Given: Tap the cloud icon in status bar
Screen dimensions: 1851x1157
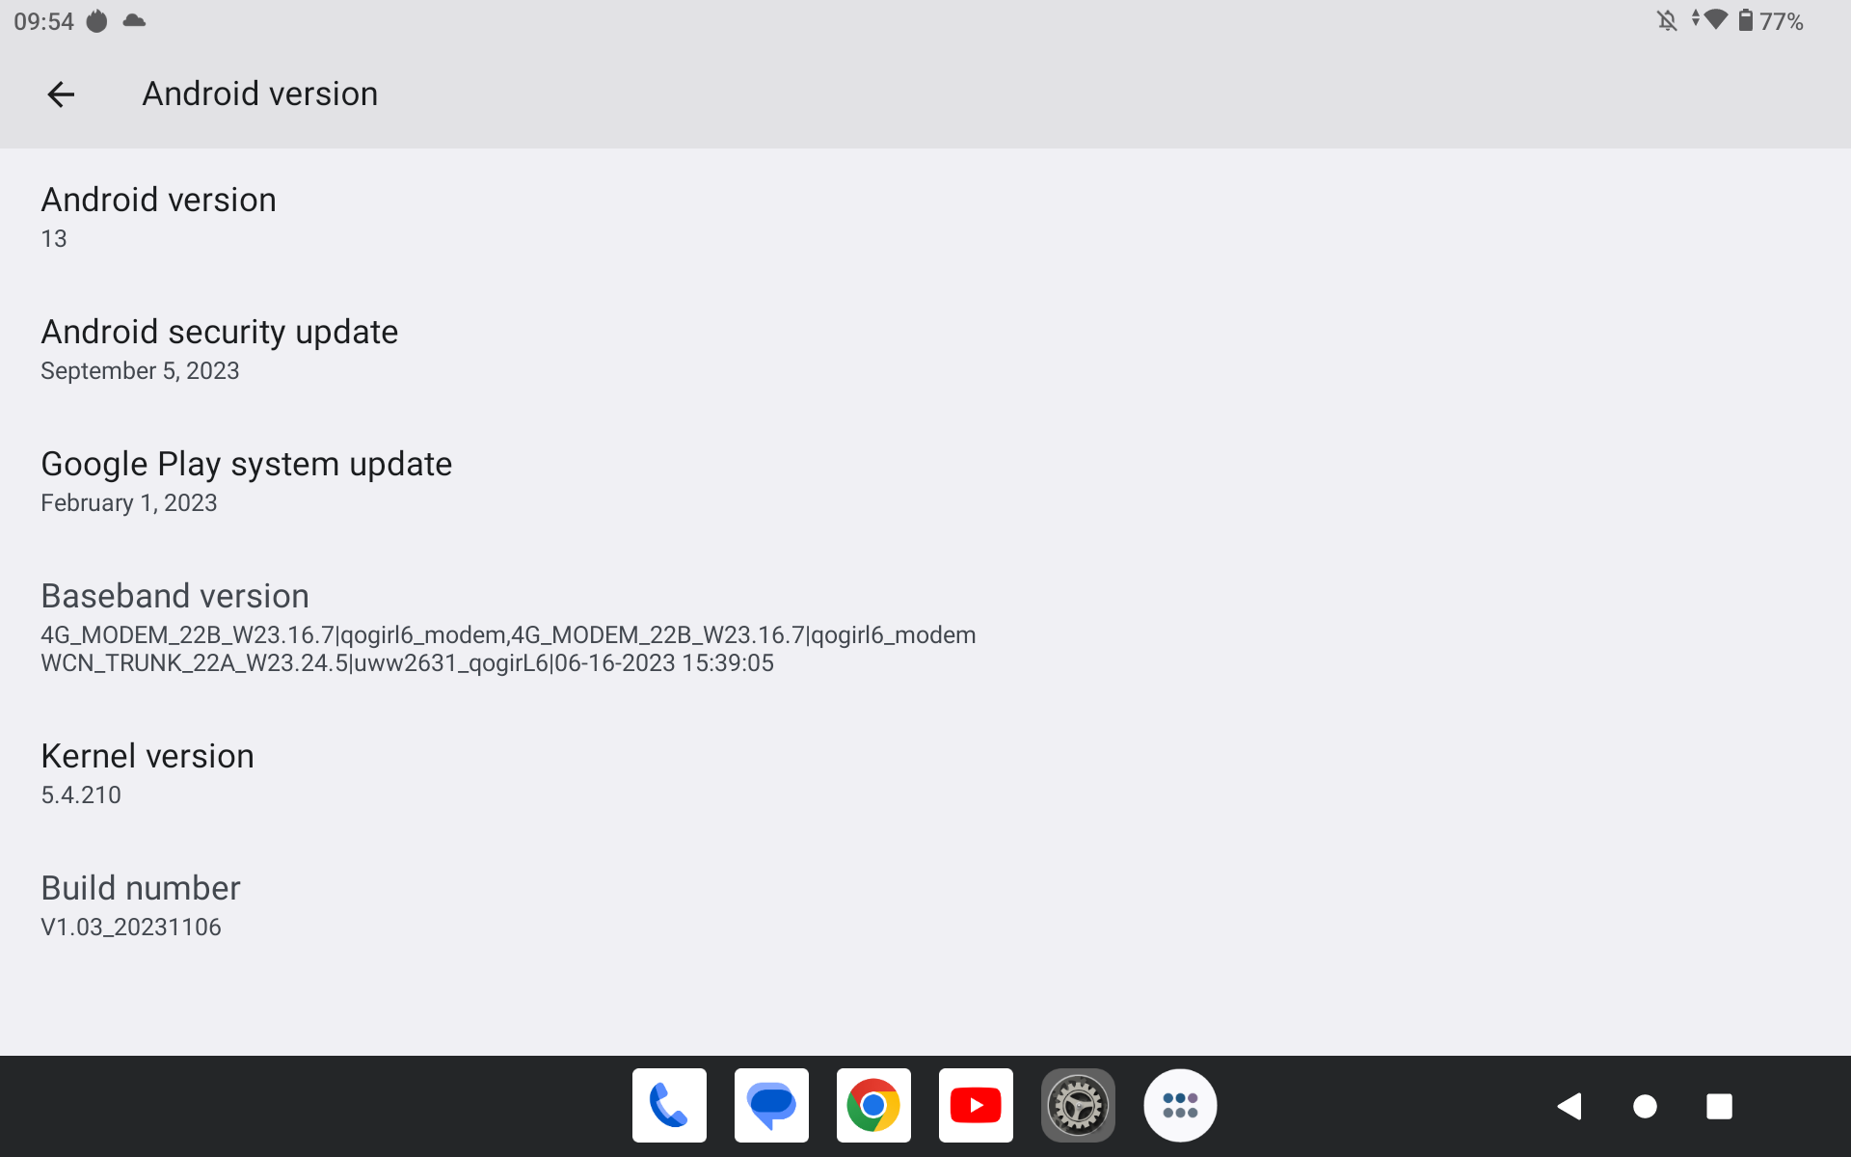Looking at the screenshot, I should pos(134,20).
